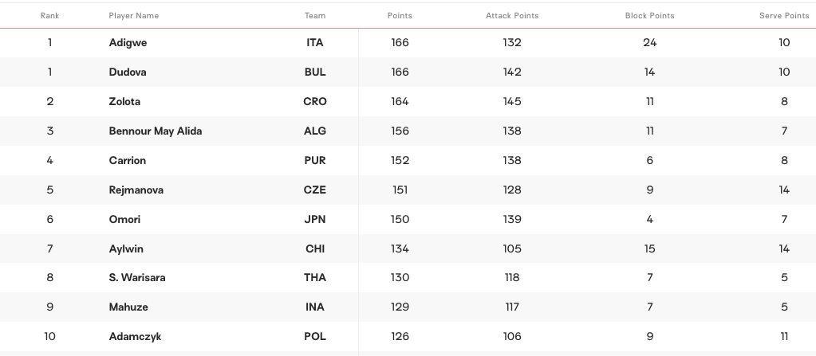Screen dimensions: 816x356
Task: Select player name Dudova
Action: point(128,72)
